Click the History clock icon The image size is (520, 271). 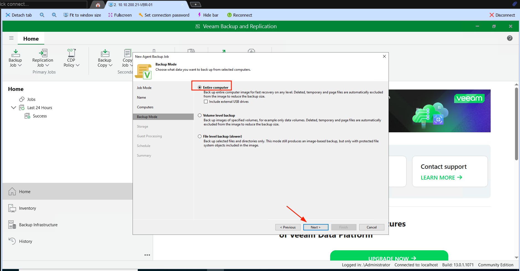[x=12, y=241]
